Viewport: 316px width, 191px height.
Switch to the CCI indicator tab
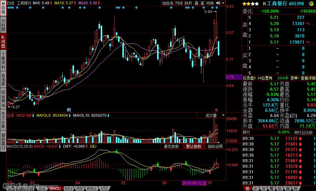pos(104,189)
